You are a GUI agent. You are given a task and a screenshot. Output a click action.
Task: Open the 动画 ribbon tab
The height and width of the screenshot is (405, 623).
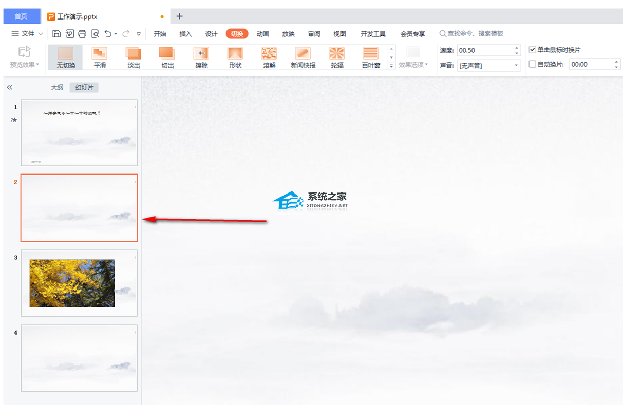point(262,34)
